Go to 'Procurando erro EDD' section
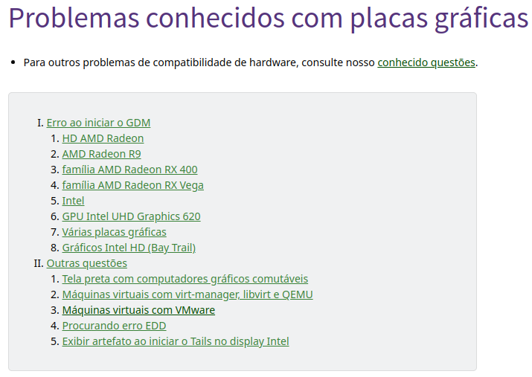The width and height of the screenshot is (532, 377). (114, 326)
